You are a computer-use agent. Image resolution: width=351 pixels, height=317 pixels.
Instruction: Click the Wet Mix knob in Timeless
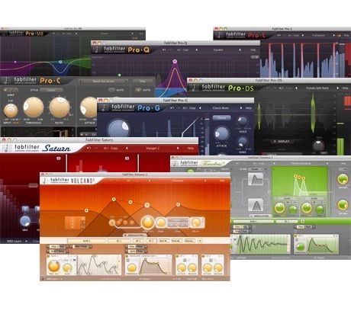343,205
